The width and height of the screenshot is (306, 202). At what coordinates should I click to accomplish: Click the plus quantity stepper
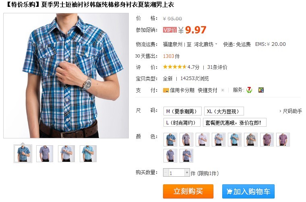(x=187, y=173)
